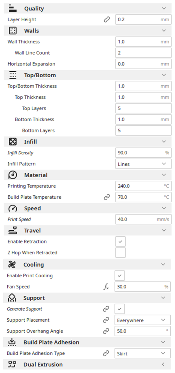Open the Support Placement dropdown
This screenshot has width=175, height=373.
[143, 320]
